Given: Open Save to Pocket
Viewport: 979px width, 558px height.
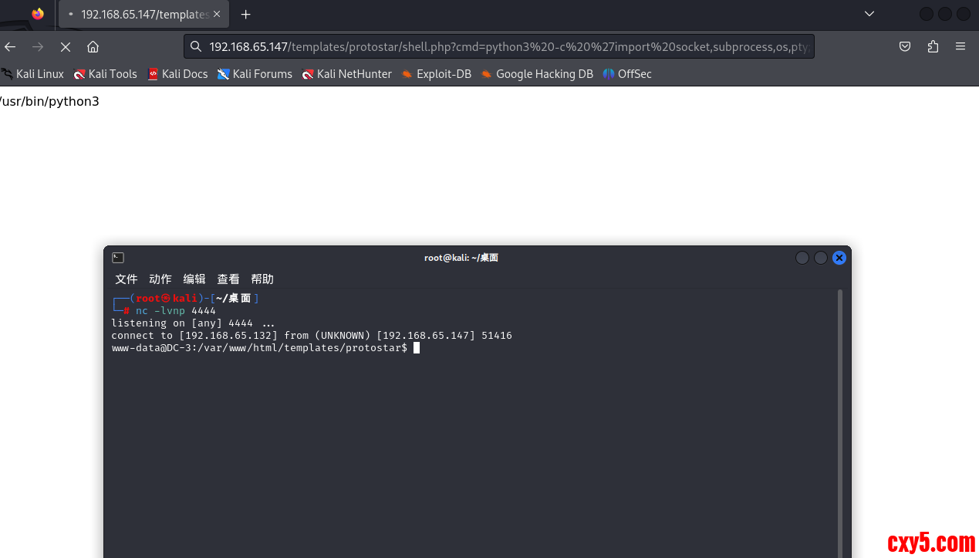Looking at the screenshot, I should [905, 47].
